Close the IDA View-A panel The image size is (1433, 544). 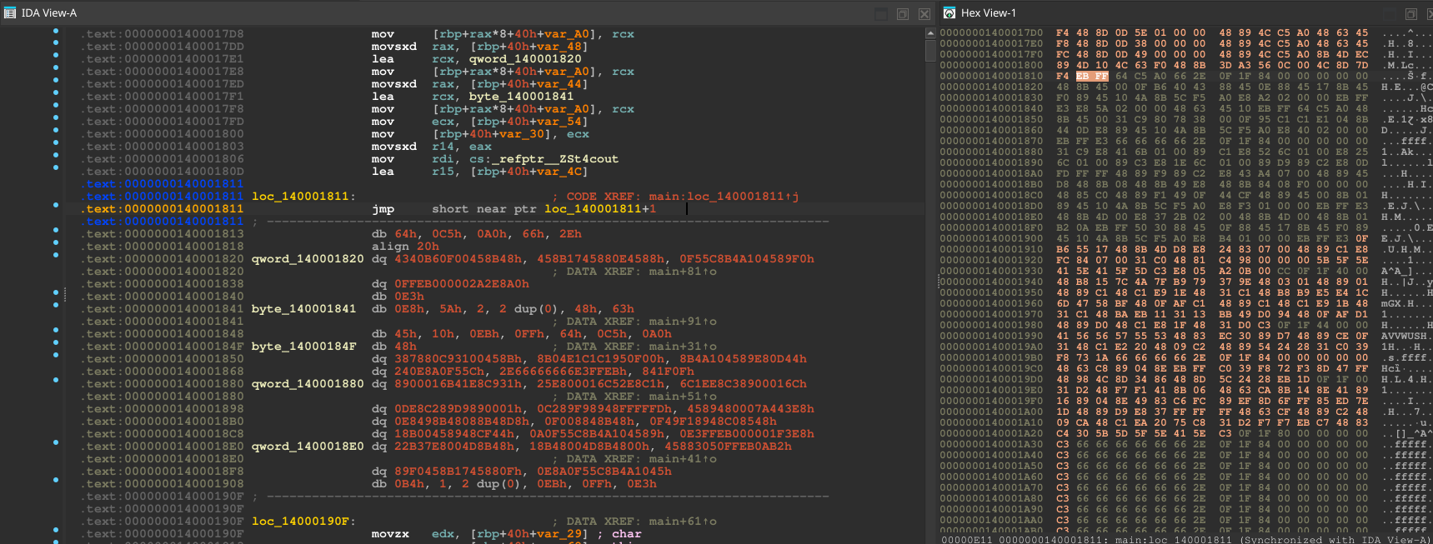924,13
